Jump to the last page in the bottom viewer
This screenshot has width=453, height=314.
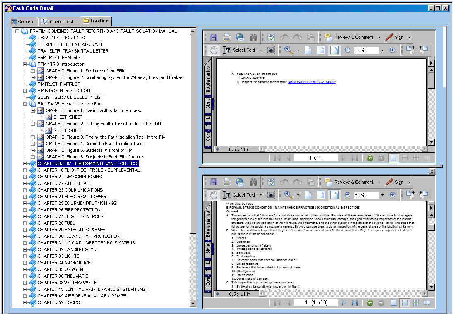coord(355,303)
